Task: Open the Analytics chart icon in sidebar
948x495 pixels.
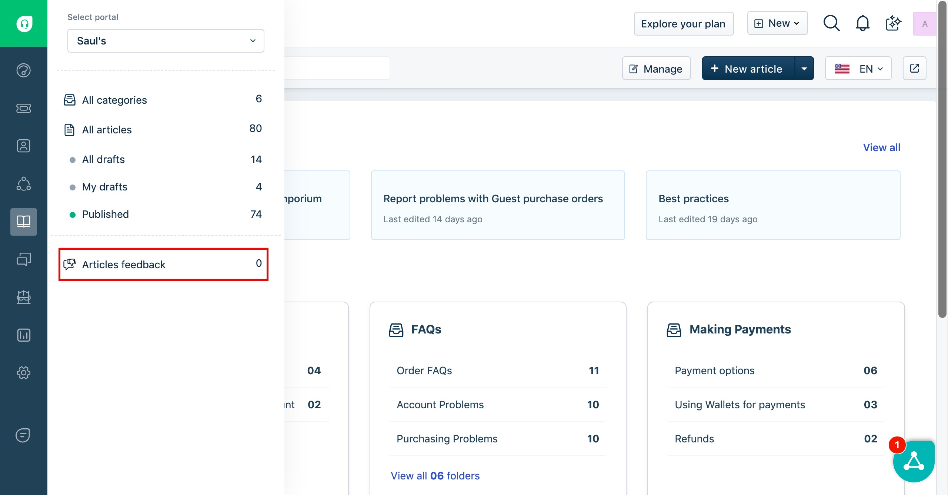Action: [24, 335]
